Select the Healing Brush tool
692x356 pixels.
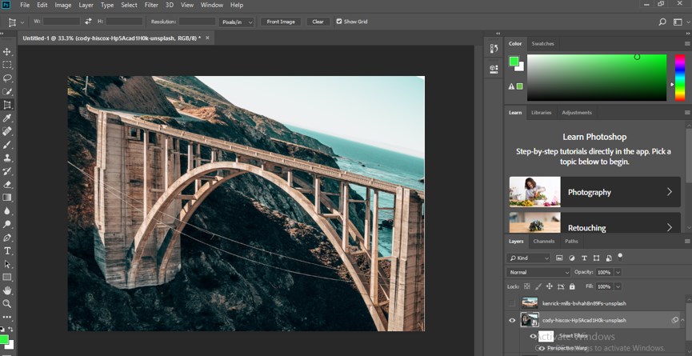7,131
